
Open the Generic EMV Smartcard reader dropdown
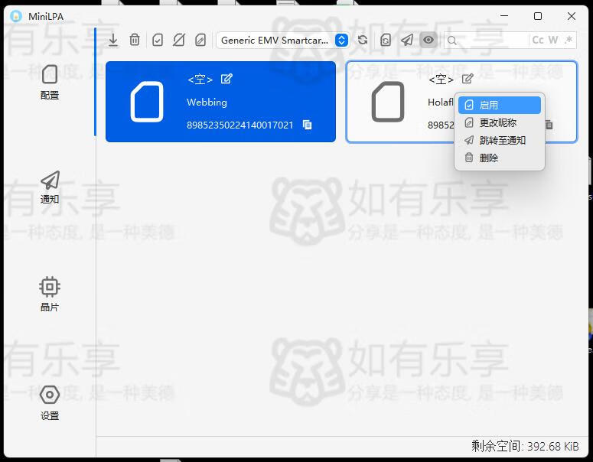coord(282,40)
